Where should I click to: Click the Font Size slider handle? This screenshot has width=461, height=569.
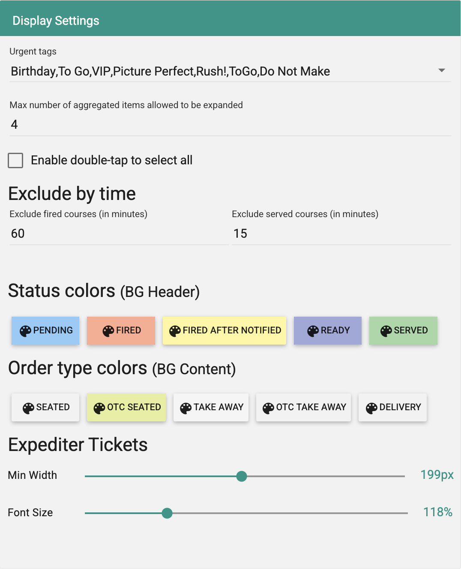coord(167,513)
